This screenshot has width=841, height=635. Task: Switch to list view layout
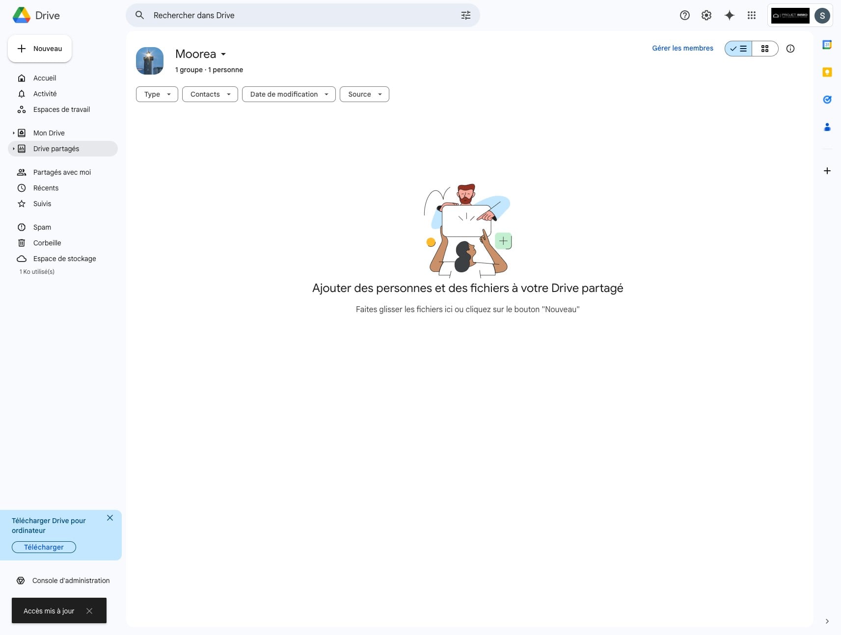point(738,49)
